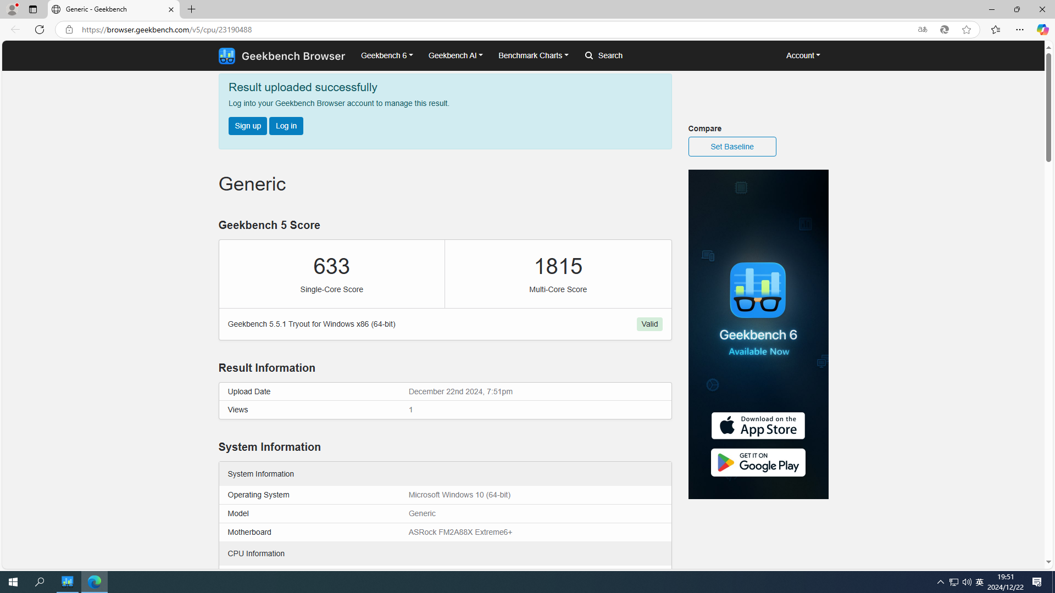
Task: Open the Geekbench 6 dropdown menu
Action: 387,55
